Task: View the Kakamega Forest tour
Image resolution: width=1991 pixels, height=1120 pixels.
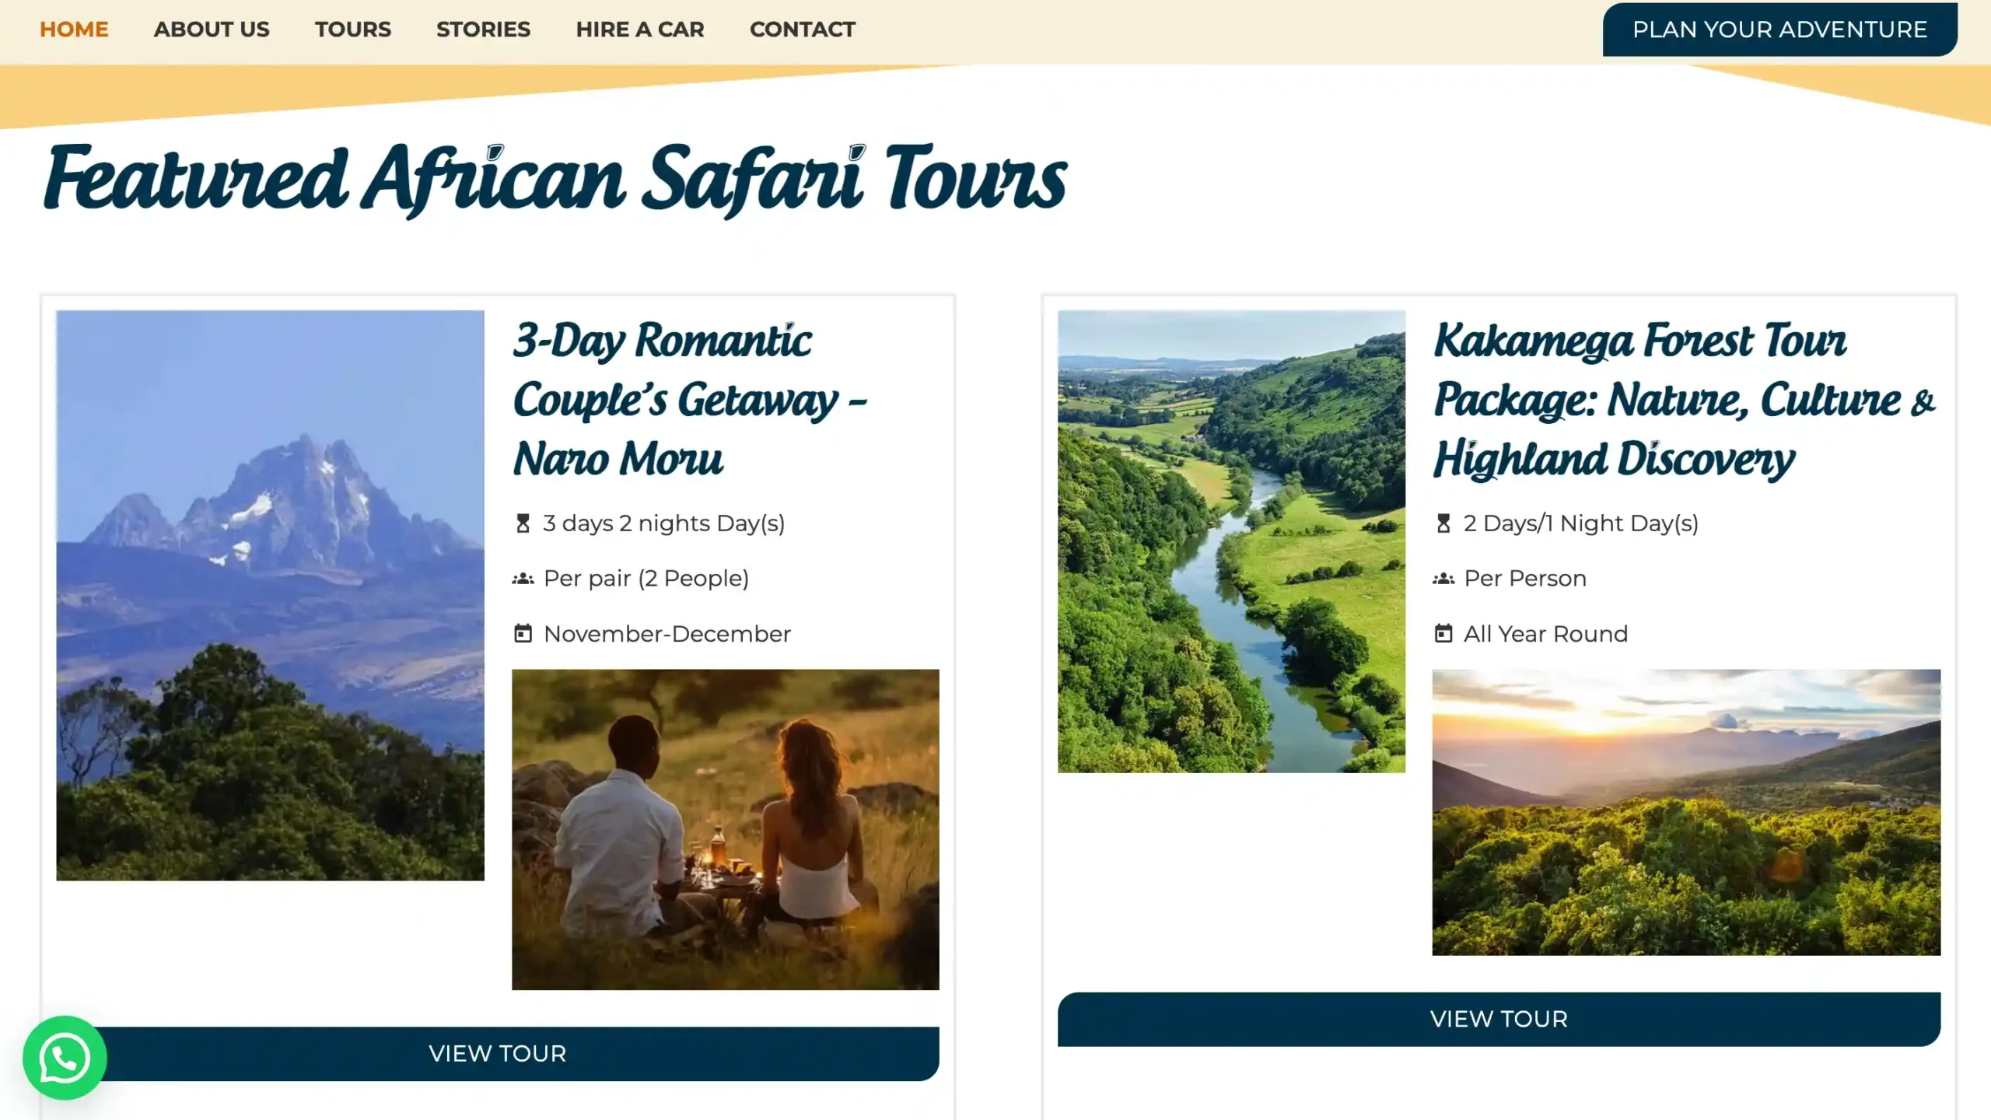Action: click(x=1499, y=1019)
